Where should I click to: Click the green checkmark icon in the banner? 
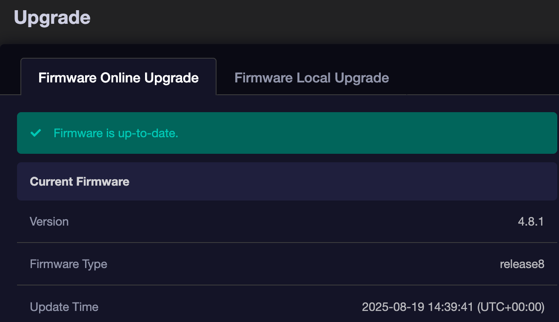[x=36, y=133]
